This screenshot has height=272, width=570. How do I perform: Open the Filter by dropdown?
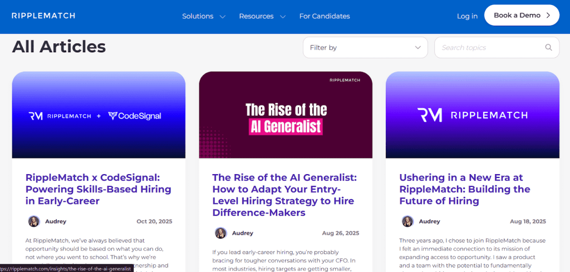(365, 48)
